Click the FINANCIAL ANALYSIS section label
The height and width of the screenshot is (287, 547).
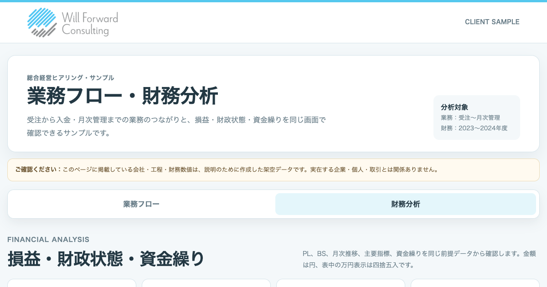(48, 240)
